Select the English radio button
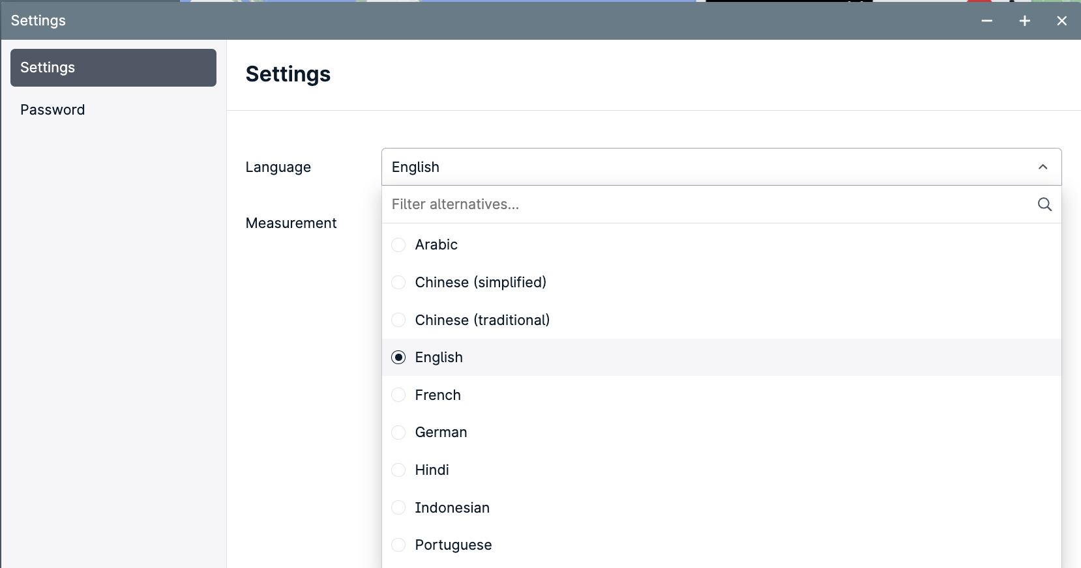Image resolution: width=1081 pixels, height=568 pixels. coord(398,358)
